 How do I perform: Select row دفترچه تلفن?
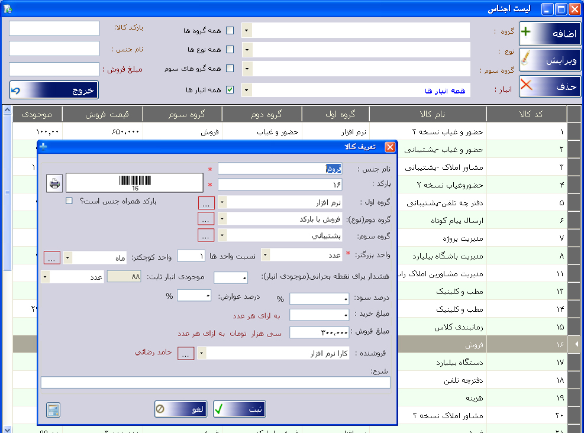pos(482,380)
